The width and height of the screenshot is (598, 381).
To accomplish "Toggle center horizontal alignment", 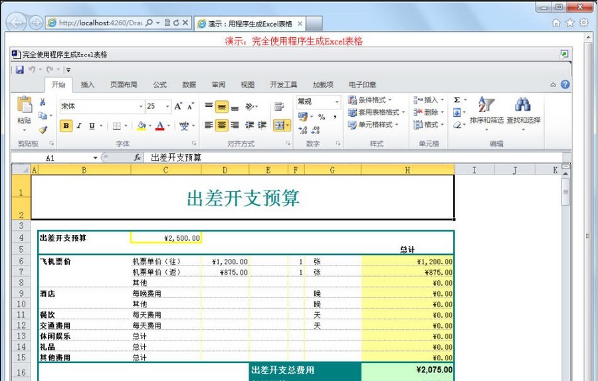I will pos(222,125).
